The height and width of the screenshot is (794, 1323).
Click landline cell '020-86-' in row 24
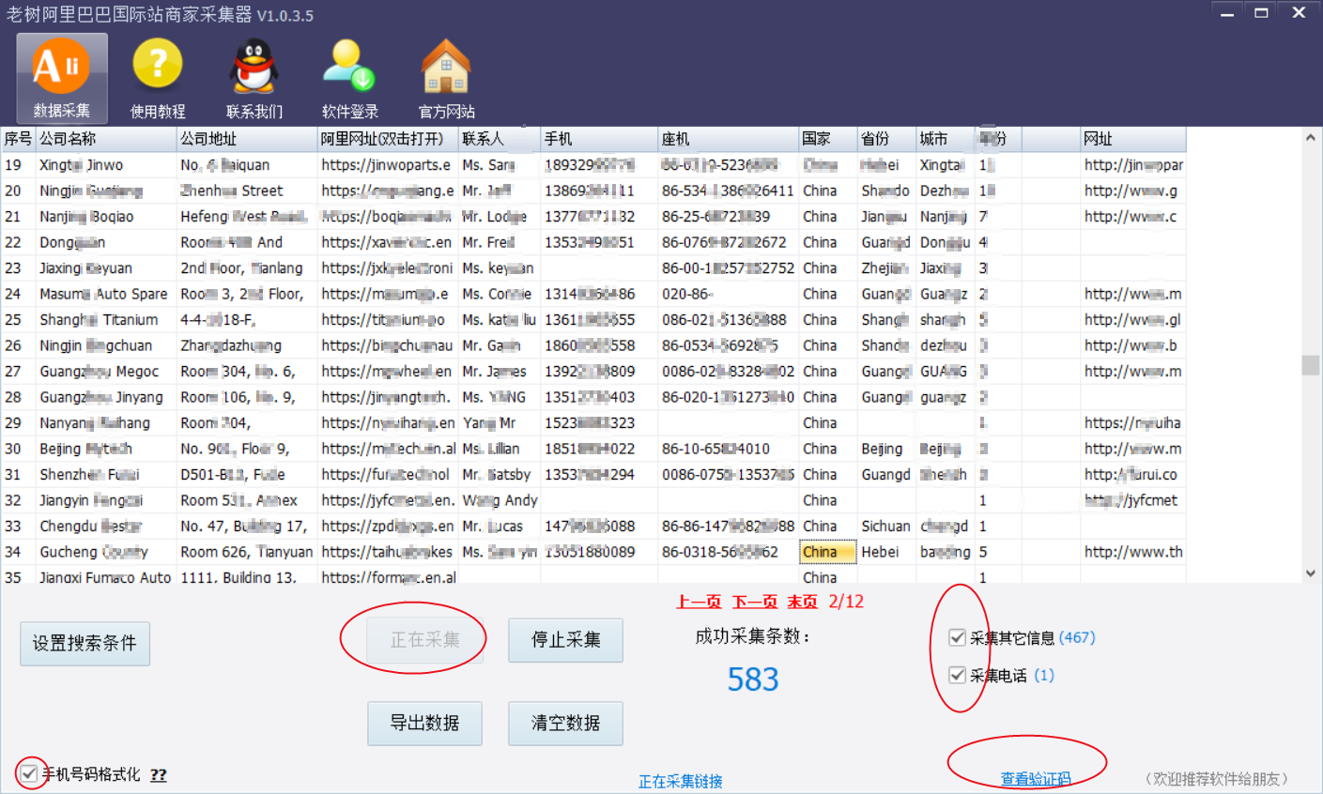[729, 294]
